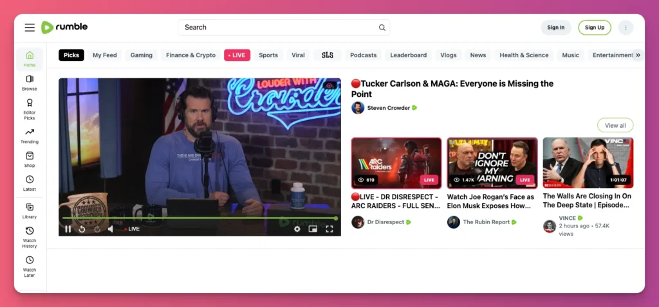Click The Rubin Report avatar icon
Screen dimensions: 659x307
coord(454,222)
